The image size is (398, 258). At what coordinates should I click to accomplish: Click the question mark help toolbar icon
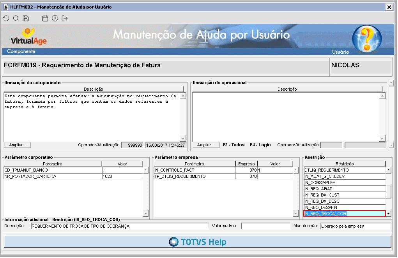[55, 18]
